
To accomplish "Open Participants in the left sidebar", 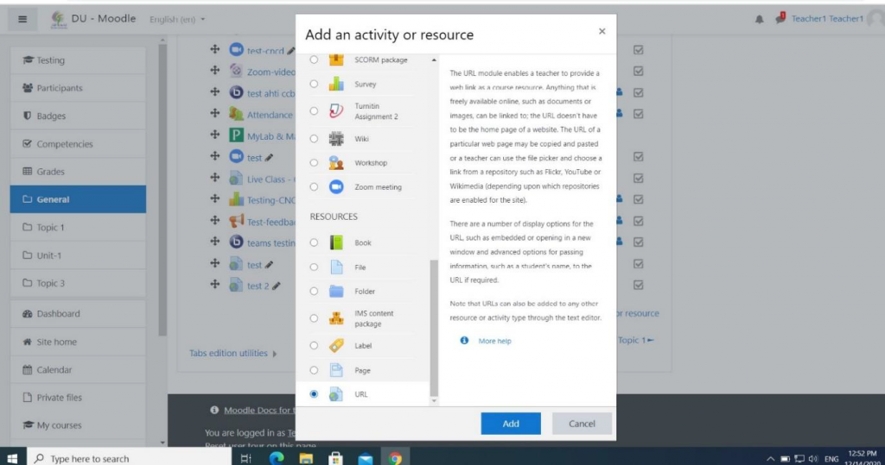I will click(59, 88).
